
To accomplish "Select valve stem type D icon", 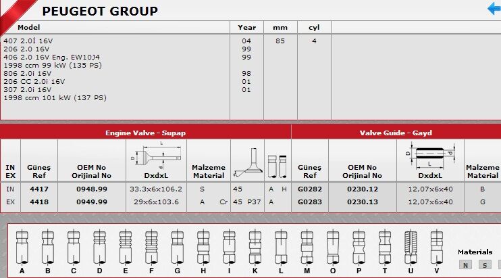I will [x=99, y=246].
